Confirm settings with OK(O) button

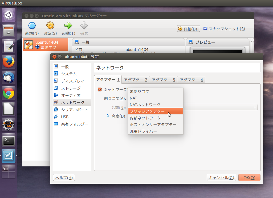tap(249, 178)
